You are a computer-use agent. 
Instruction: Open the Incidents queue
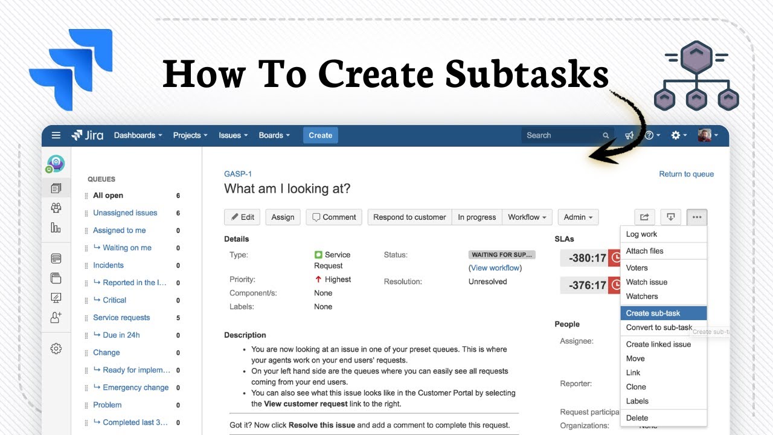click(108, 265)
